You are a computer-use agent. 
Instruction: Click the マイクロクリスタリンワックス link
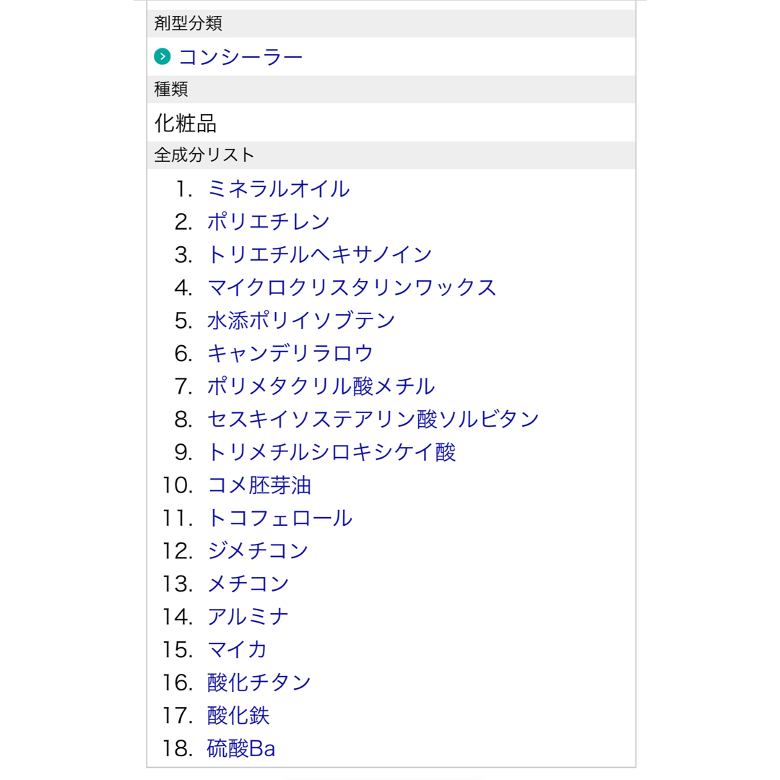pos(352,287)
